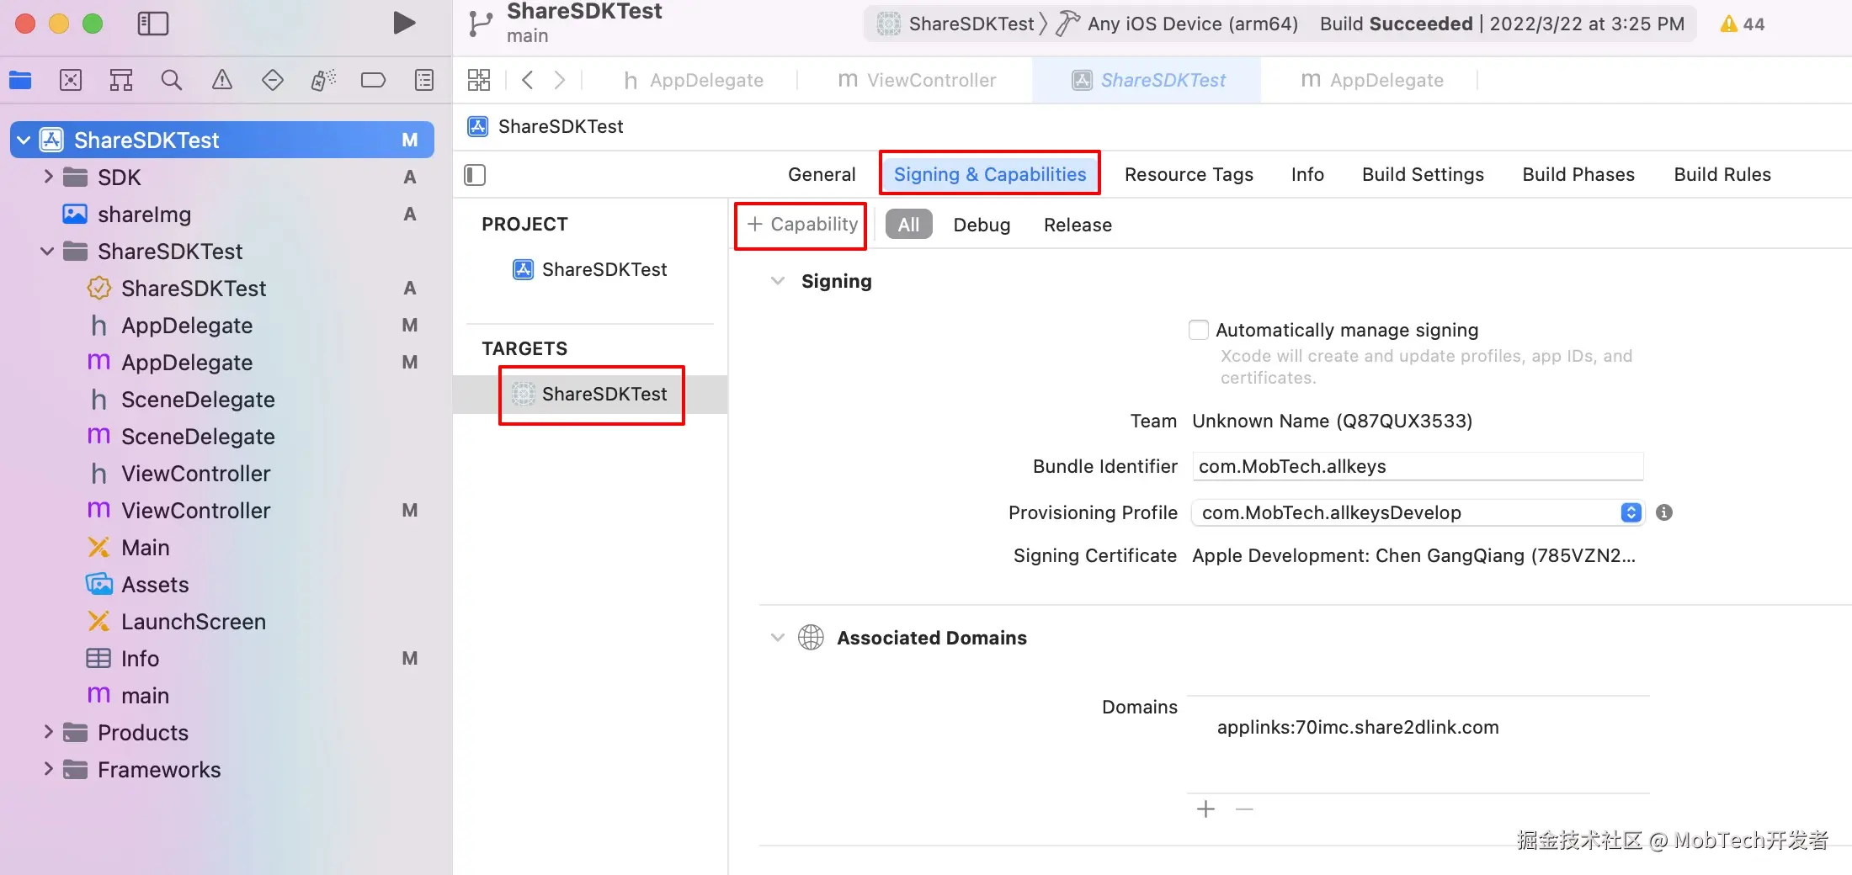
Task: Open the ViewController editor tab
Action: click(x=917, y=80)
